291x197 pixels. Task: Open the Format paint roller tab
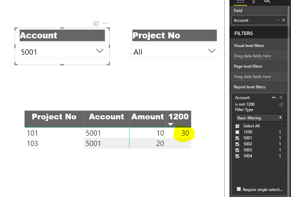click(253, 2)
